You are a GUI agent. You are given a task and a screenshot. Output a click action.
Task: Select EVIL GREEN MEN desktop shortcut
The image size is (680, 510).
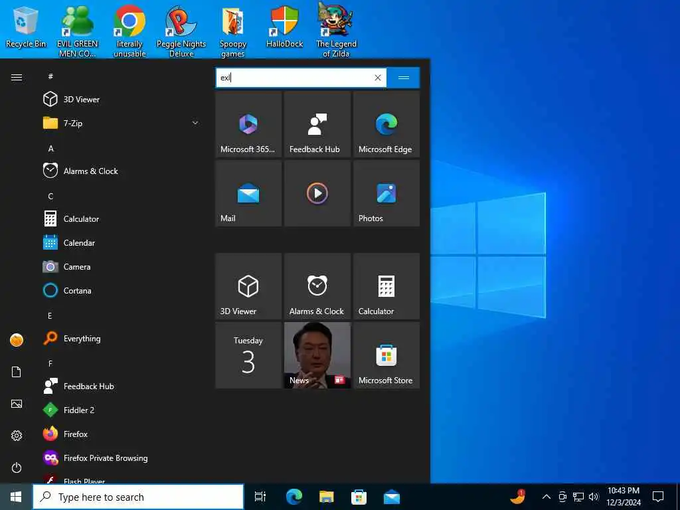[78, 31]
